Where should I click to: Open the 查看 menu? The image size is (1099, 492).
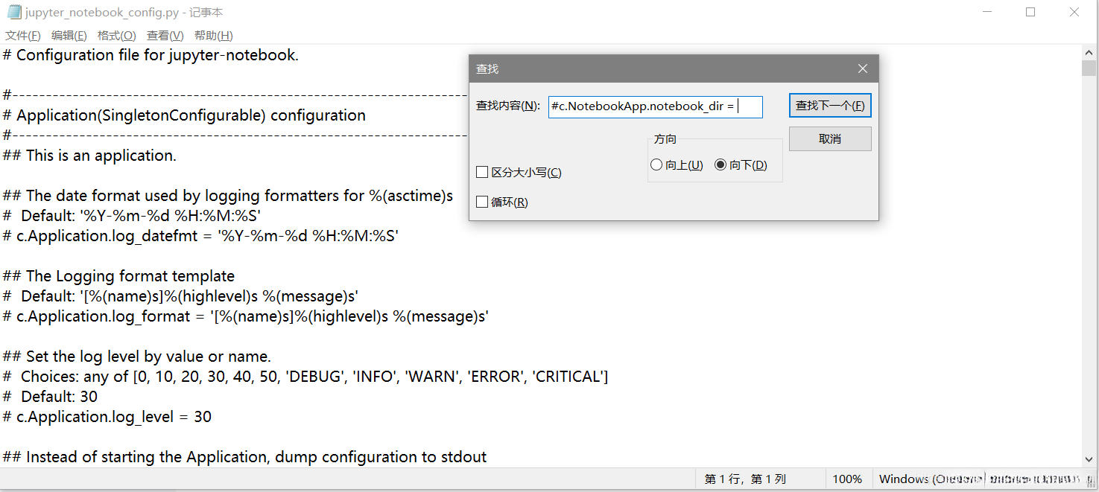165,36
